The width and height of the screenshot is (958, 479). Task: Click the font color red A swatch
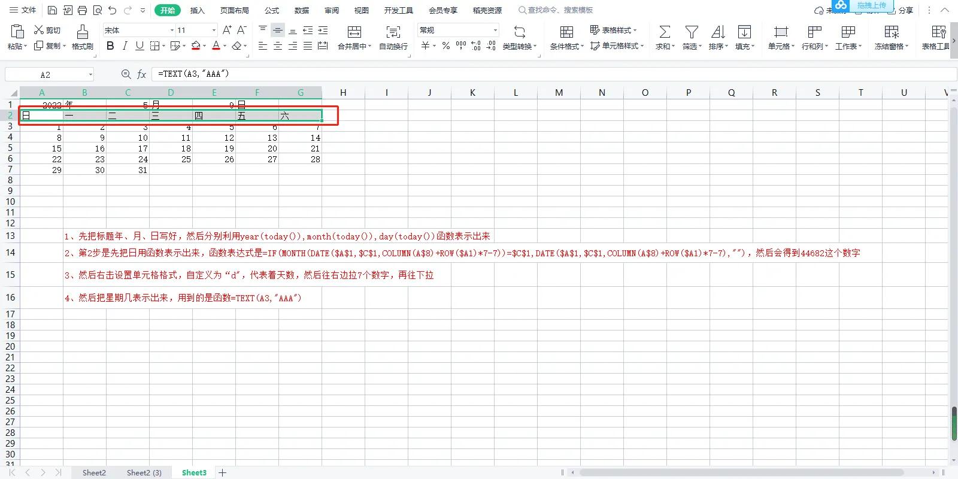coord(216,46)
